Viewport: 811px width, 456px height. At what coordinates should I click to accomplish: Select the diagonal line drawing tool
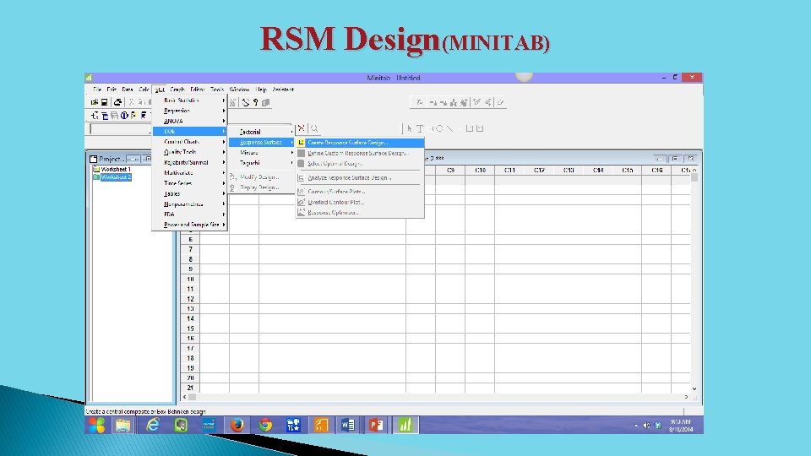click(x=449, y=128)
